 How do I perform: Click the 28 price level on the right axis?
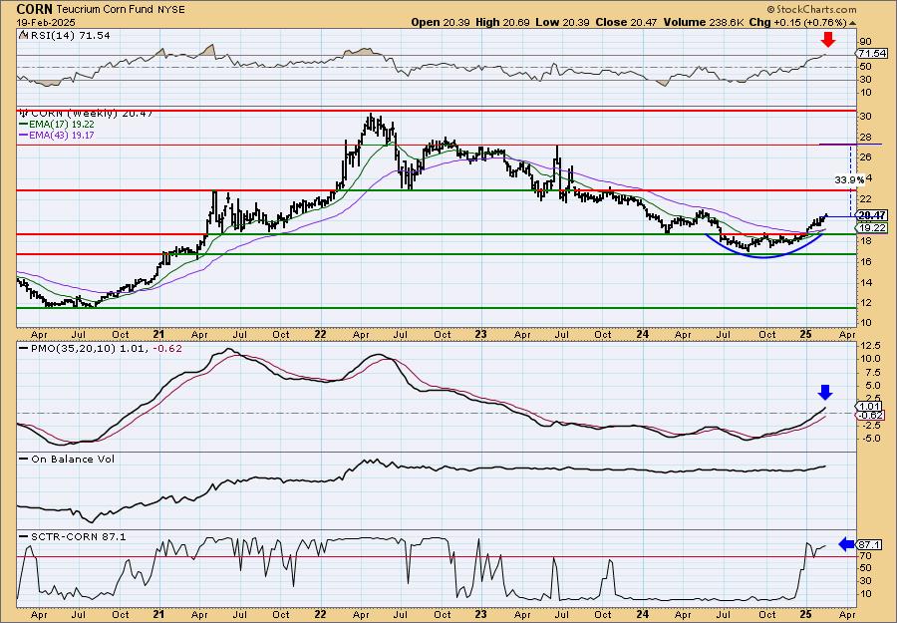click(864, 138)
